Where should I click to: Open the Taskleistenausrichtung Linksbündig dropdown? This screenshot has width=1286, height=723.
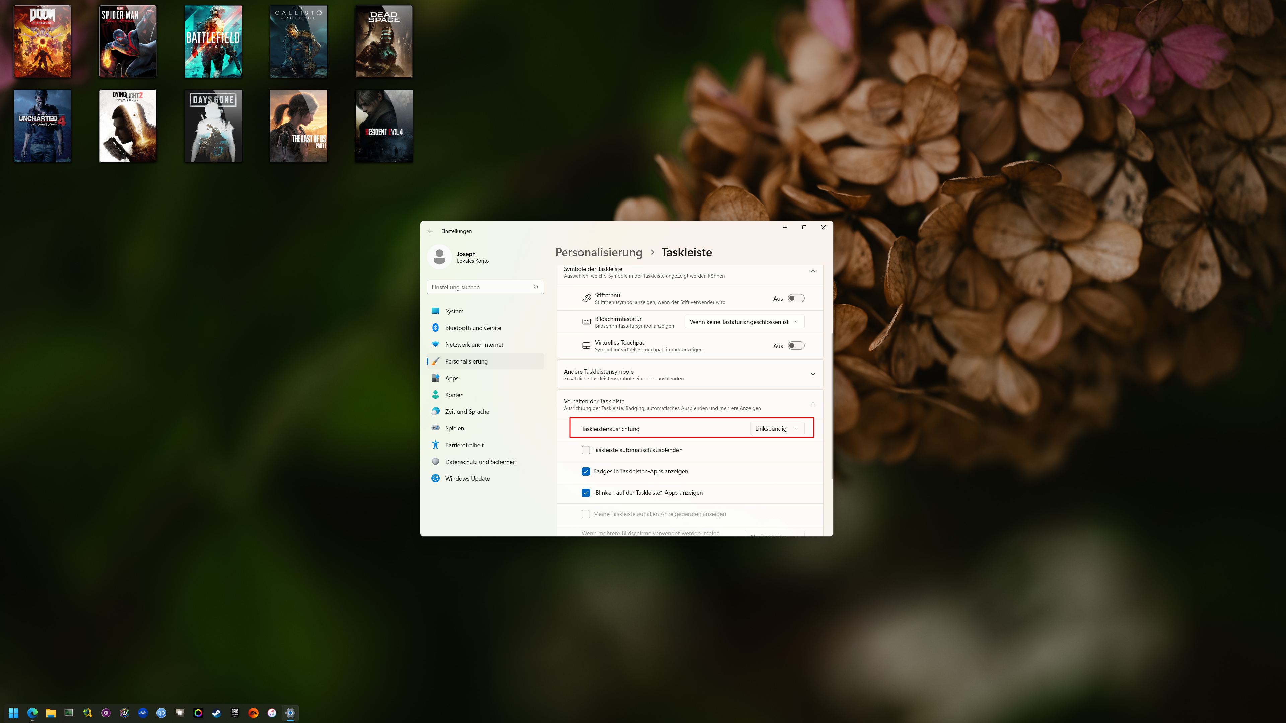point(777,428)
